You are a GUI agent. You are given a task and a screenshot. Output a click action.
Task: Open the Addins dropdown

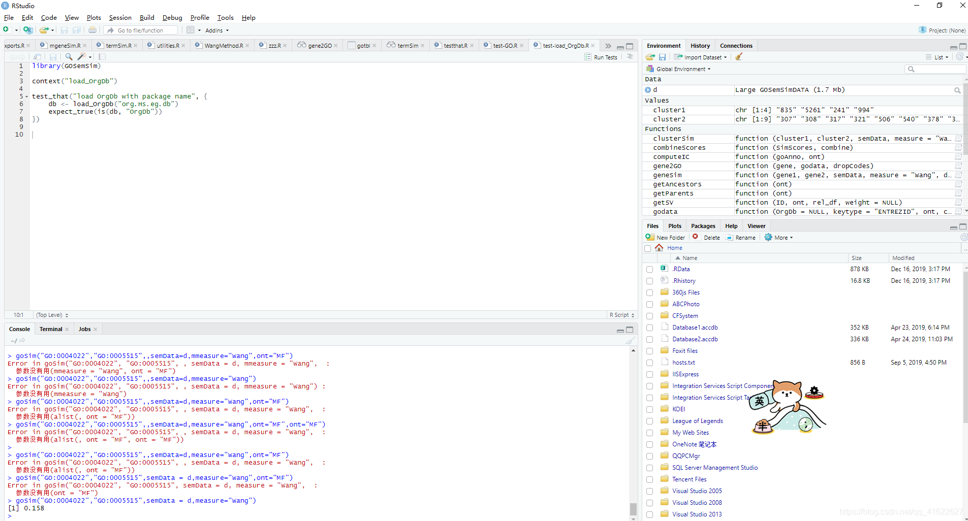click(217, 30)
